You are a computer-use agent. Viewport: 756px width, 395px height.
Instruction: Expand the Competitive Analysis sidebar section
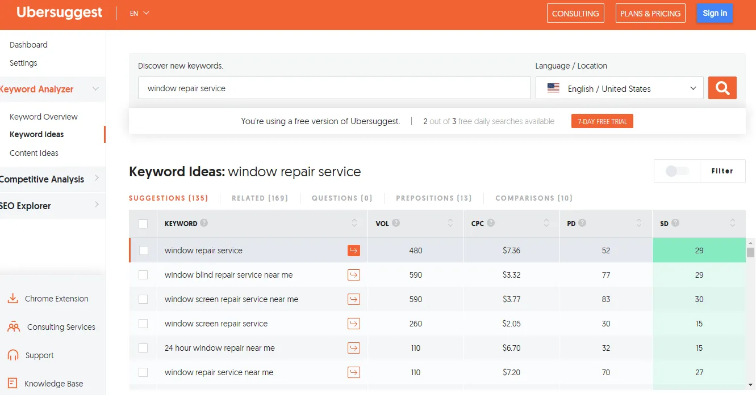point(50,179)
